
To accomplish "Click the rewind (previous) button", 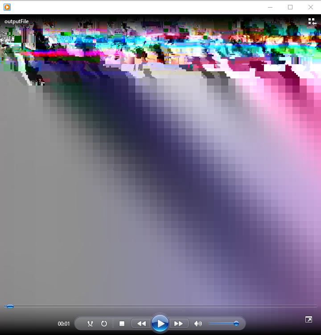I will click(x=141, y=324).
